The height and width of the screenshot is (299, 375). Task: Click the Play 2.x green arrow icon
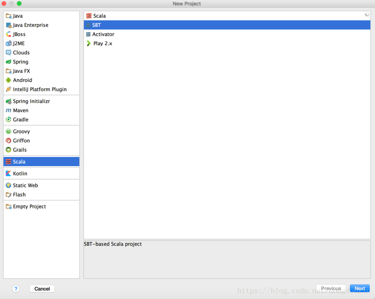(89, 44)
